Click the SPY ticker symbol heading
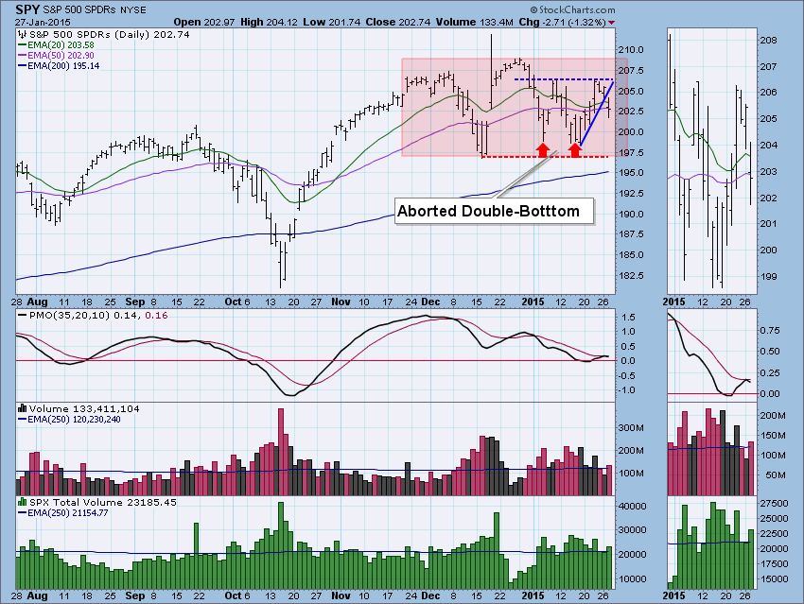804x604 pixels. click(x=26, y=9)
